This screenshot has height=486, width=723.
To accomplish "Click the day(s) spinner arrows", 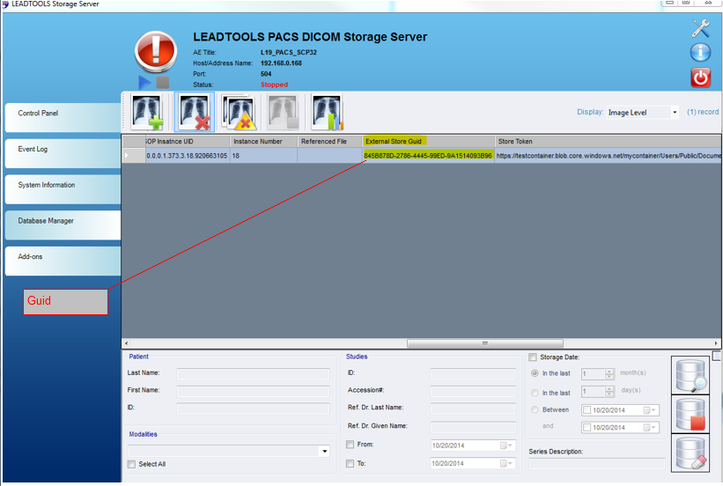I will 609,392.
